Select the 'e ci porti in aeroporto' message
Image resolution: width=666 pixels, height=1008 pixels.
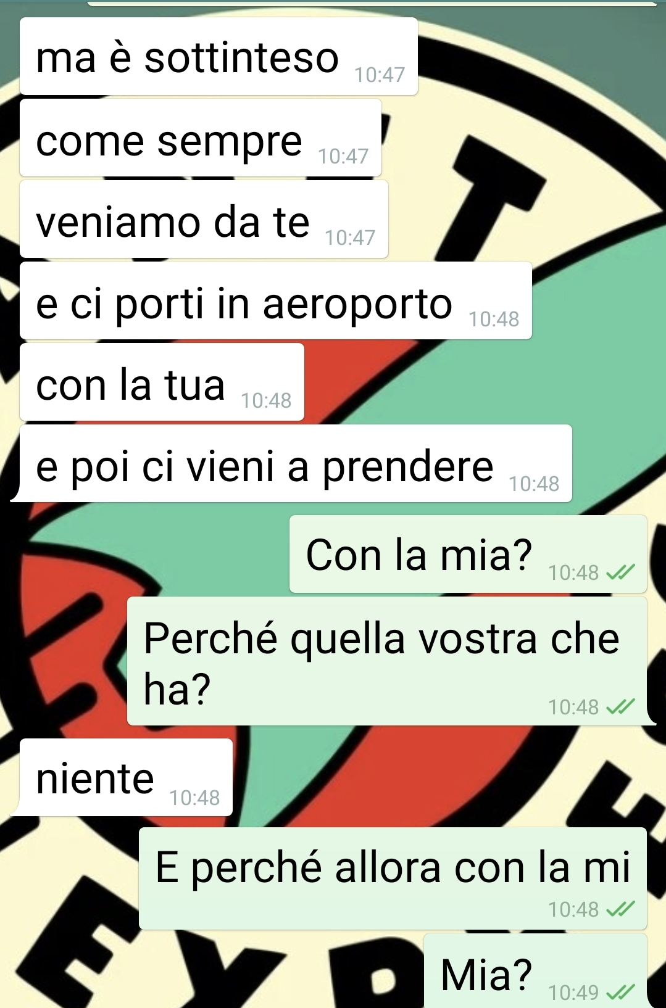click(x=276, y=300)
